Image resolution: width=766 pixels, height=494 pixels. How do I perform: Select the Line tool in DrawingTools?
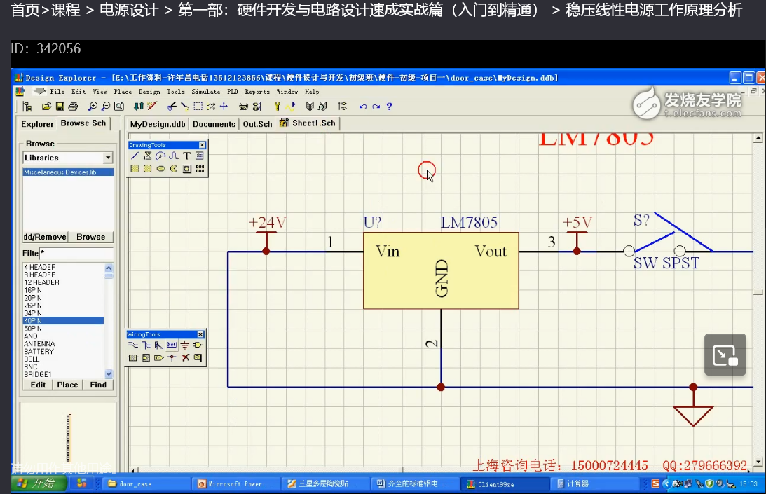pos(135,156)
